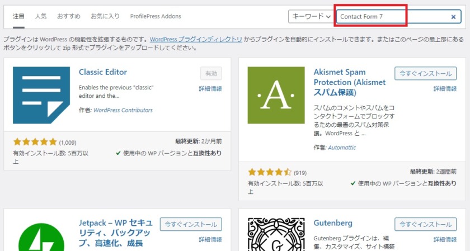Click the Jetpack green lightning icon
The image size is (470, 251).
point(41,237)
